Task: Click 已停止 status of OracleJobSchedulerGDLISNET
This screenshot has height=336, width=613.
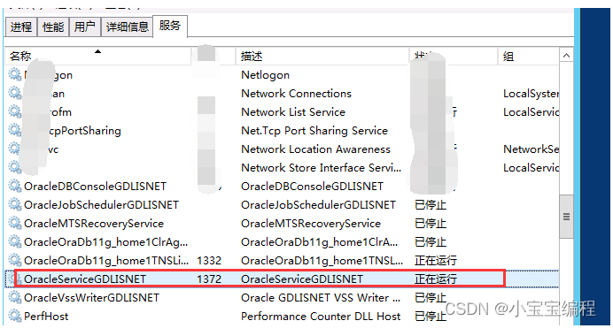Action: click(x=431, y=205)
